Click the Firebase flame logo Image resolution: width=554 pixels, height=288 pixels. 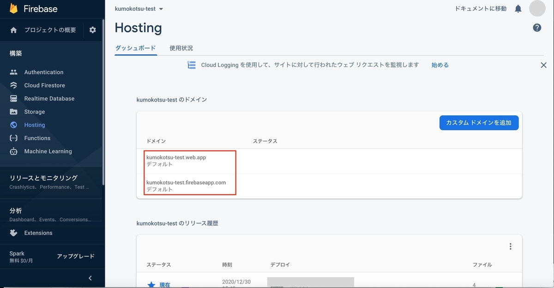coord(13,8)
